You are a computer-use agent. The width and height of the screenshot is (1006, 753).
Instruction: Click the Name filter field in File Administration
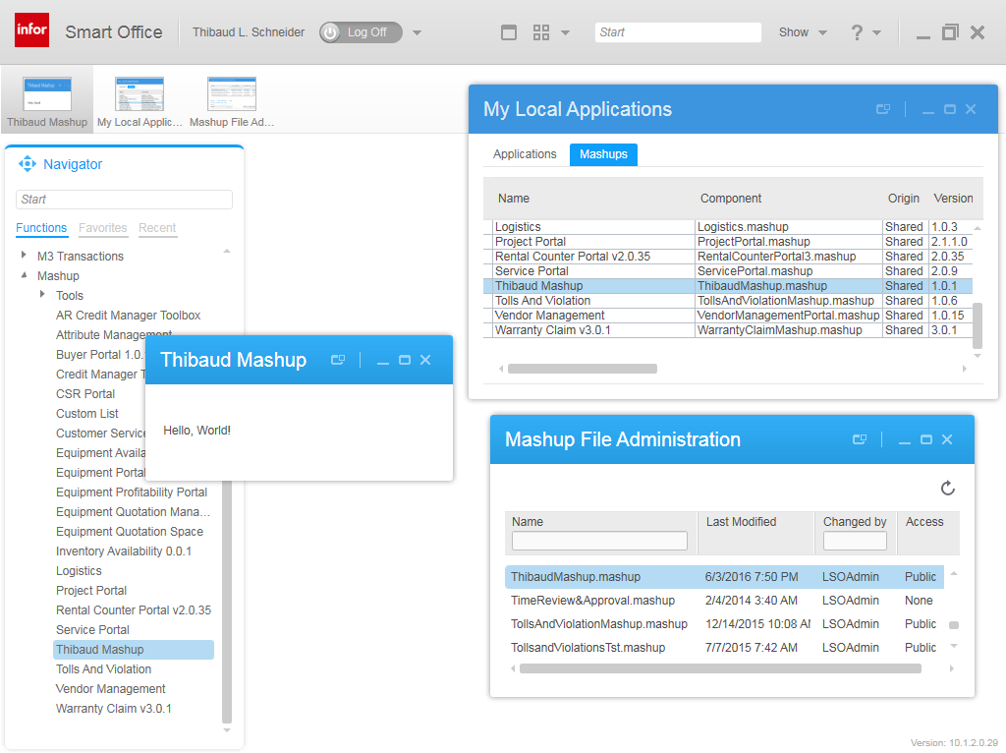(x=599, y=541)
